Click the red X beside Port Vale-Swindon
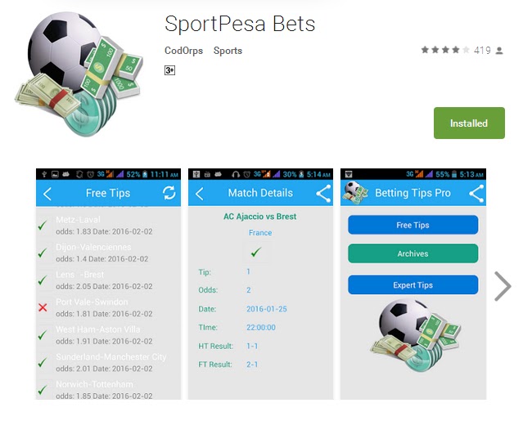Screen dimensions: 523x421 pyautogui.click(x=43, y=307)
